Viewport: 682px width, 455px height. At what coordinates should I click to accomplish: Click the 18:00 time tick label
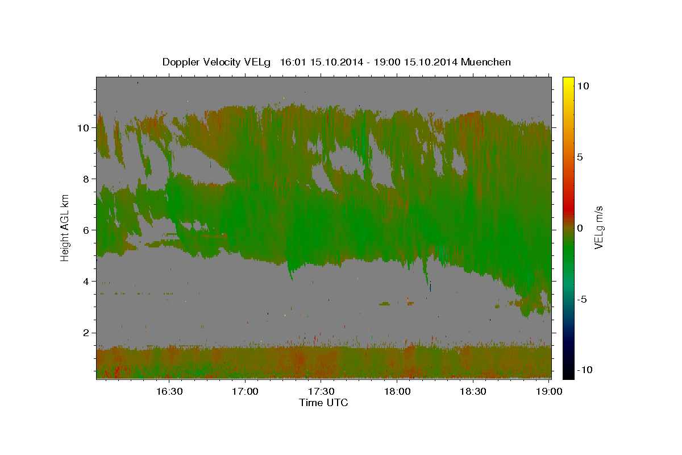[397, 392]
